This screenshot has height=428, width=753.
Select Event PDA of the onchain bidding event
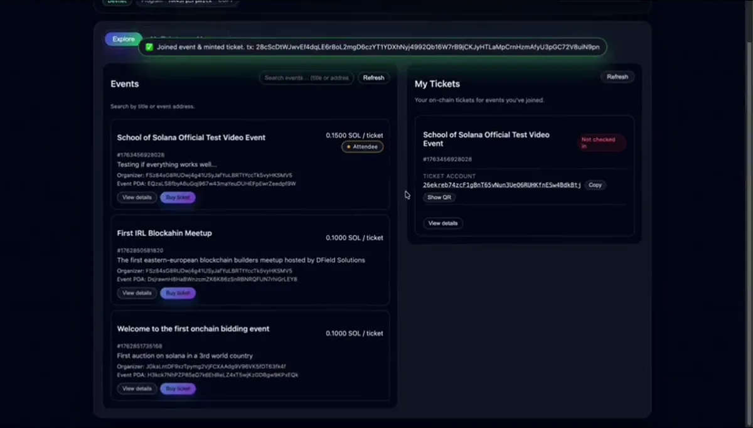pyautogui.click(x=223, y=375)
